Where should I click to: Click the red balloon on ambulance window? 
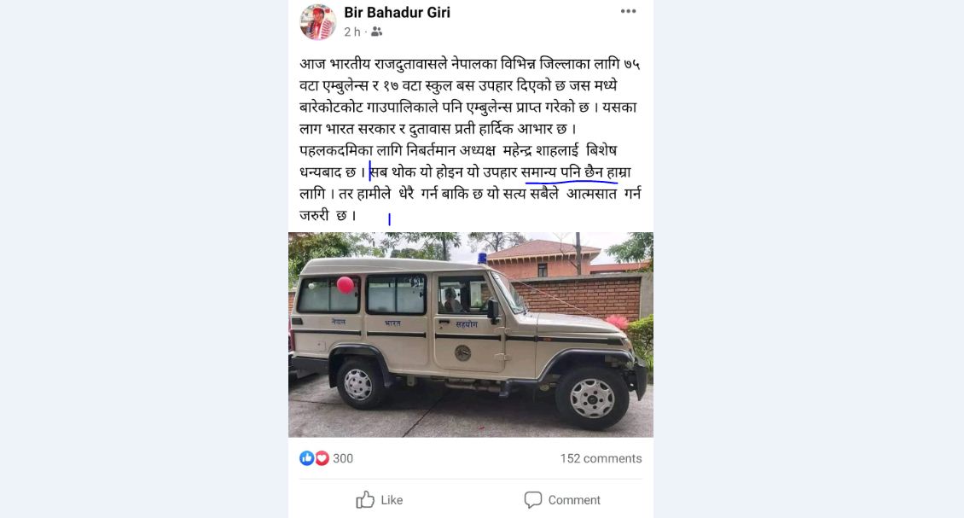(x=346, y=285)
